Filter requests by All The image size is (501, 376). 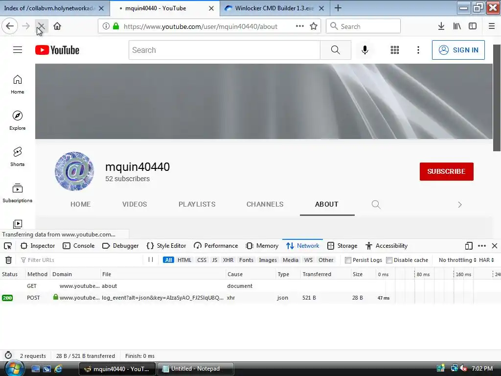tap(168, 260)
